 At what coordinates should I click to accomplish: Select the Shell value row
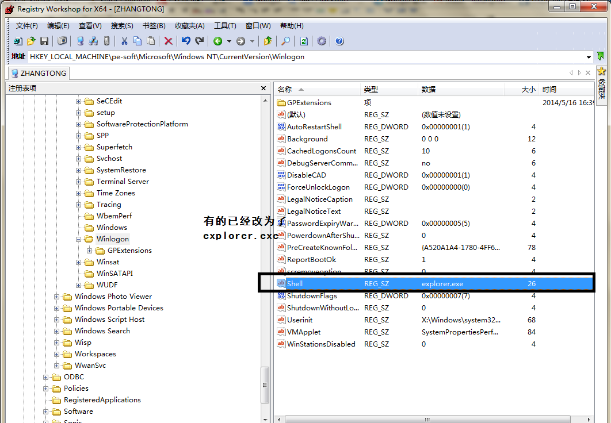click(x=434, y=284)
